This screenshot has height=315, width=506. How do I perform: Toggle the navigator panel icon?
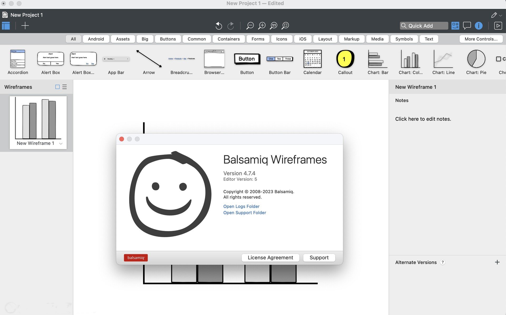tap(6, 26)
